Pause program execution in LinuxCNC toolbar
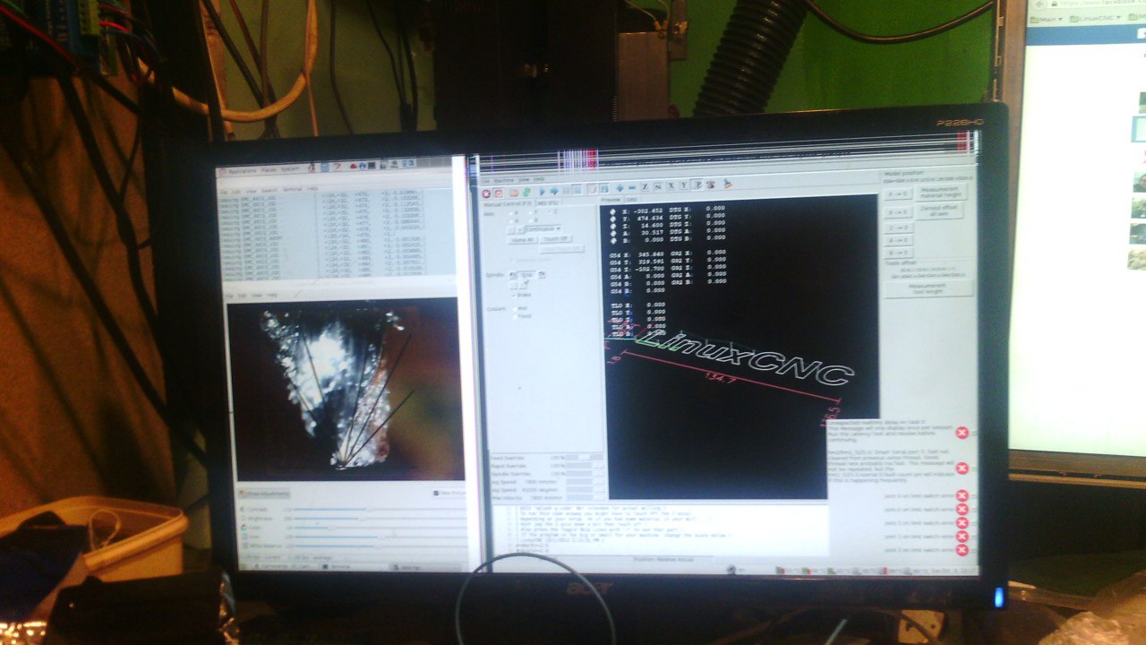The height and width of the screenshot is (645, 1146). 567,191
